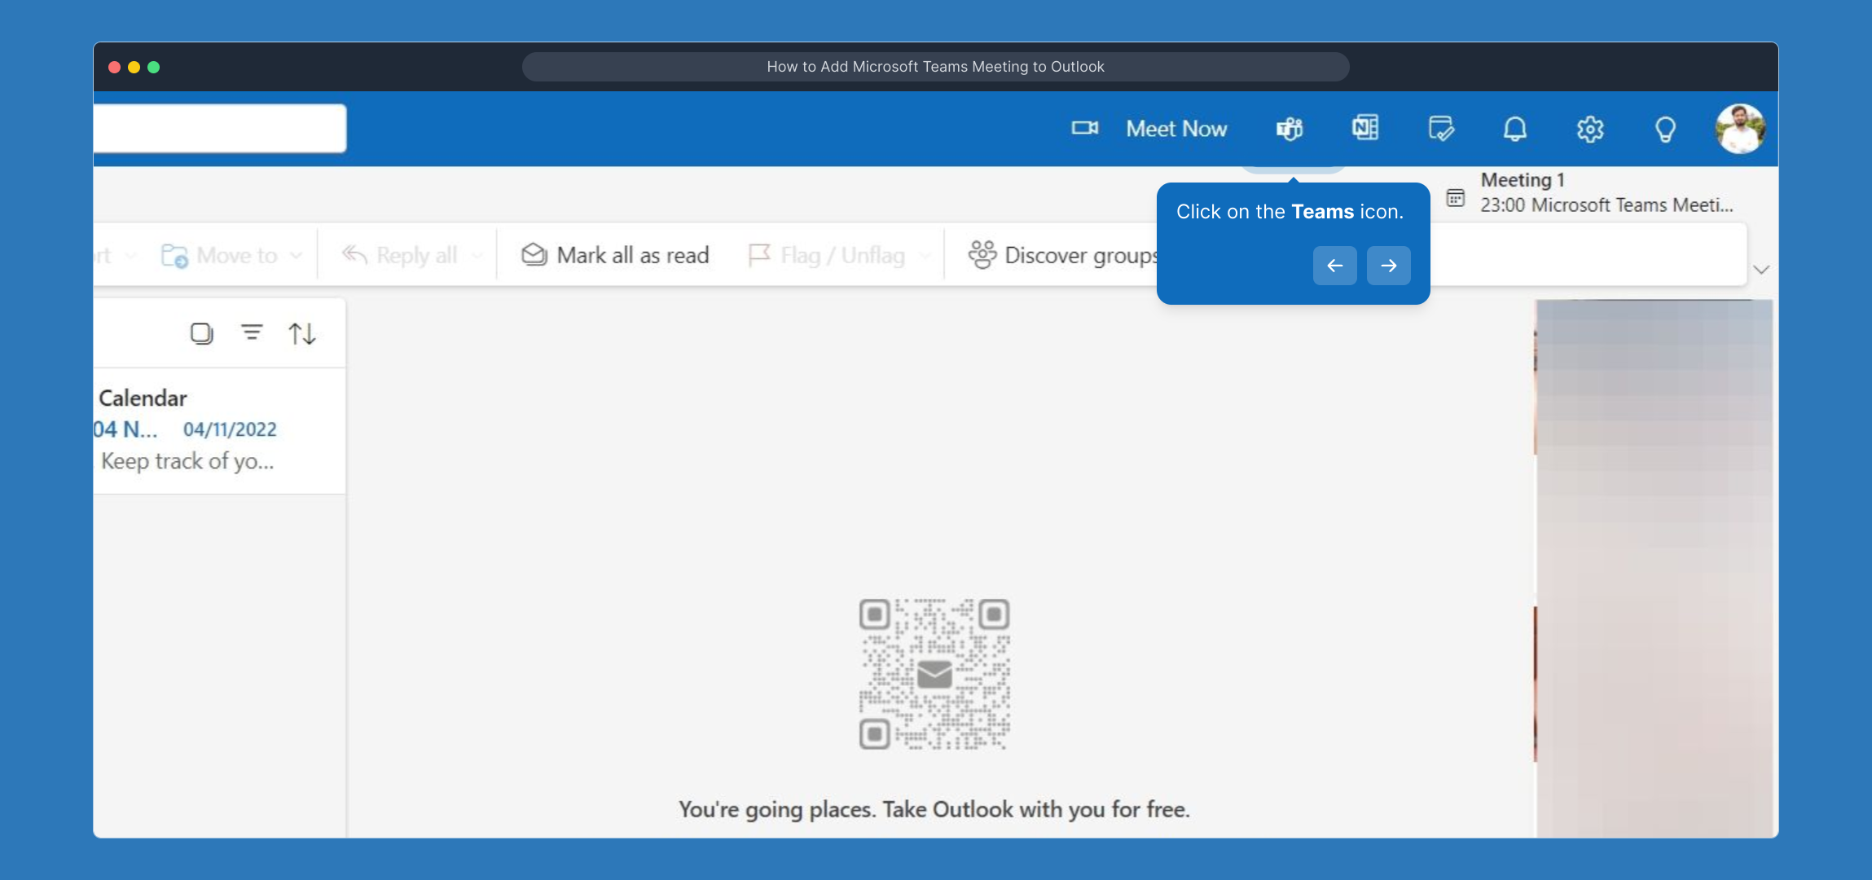Expand the Reply all dropdown arrow
This screenshot has width=1872, height=880.
pos(477,256)
